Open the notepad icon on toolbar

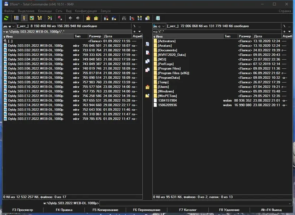pos(158,18)
